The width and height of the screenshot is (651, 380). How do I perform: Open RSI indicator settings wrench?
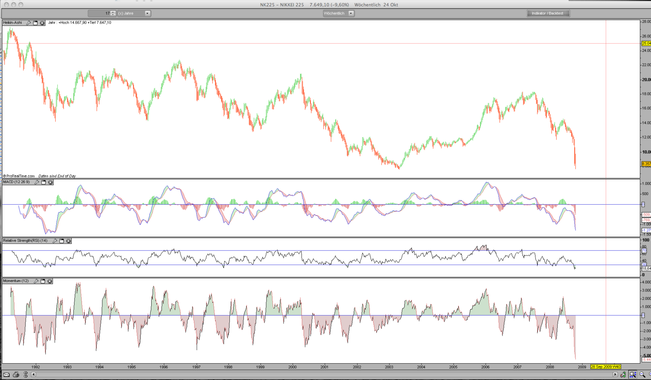tap(55, 241)
